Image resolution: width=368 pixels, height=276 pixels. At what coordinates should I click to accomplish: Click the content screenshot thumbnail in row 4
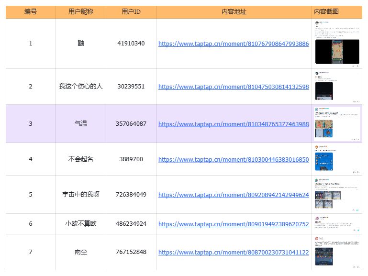[x=337, y=159]
